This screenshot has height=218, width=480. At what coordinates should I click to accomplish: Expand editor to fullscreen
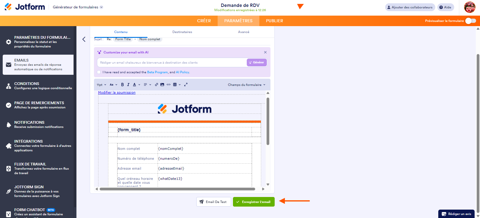click(186, 85)
